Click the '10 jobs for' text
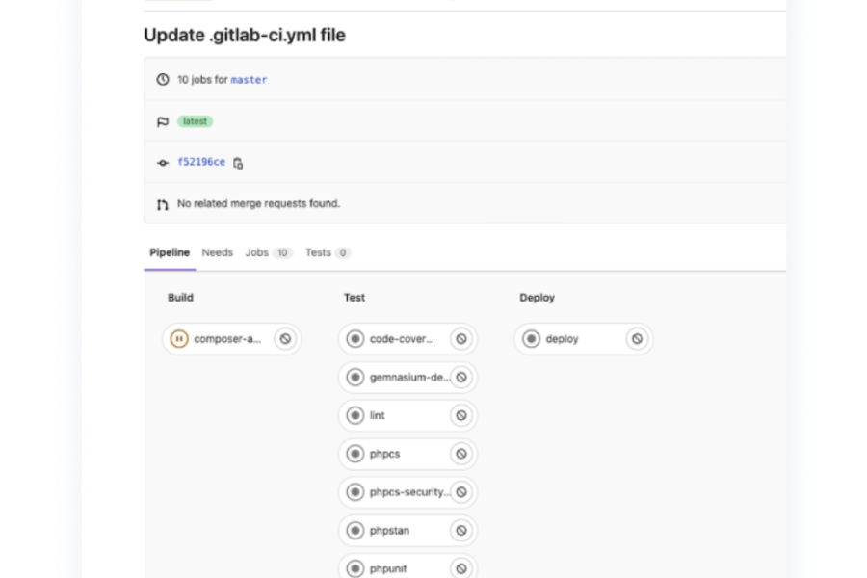867x578 pixels. pyautogui.click(x=202, y=80)
